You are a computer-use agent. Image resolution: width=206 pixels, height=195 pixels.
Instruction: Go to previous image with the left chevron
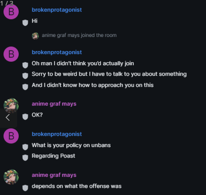(8, 118)
